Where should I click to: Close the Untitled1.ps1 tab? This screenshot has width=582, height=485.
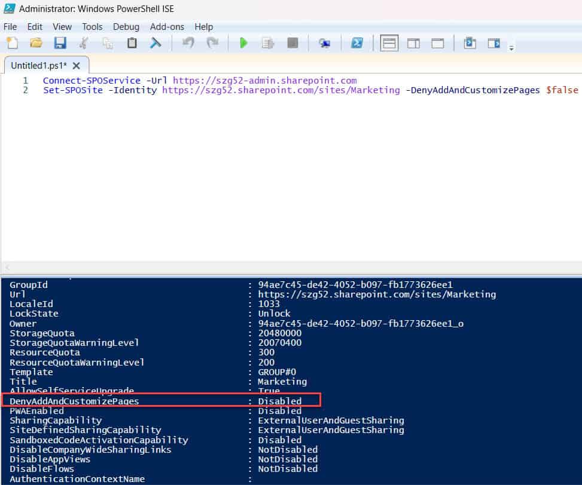77,66
